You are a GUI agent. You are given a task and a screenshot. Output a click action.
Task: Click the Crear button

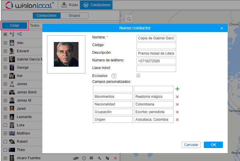14,25
